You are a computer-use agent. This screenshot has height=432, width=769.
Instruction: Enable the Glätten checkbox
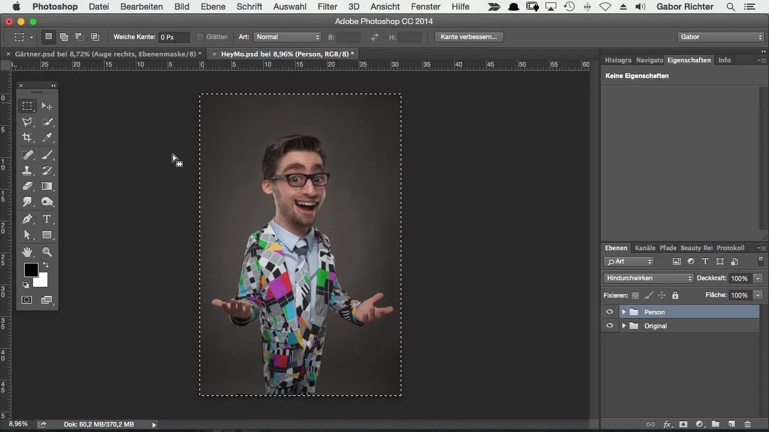200,37
